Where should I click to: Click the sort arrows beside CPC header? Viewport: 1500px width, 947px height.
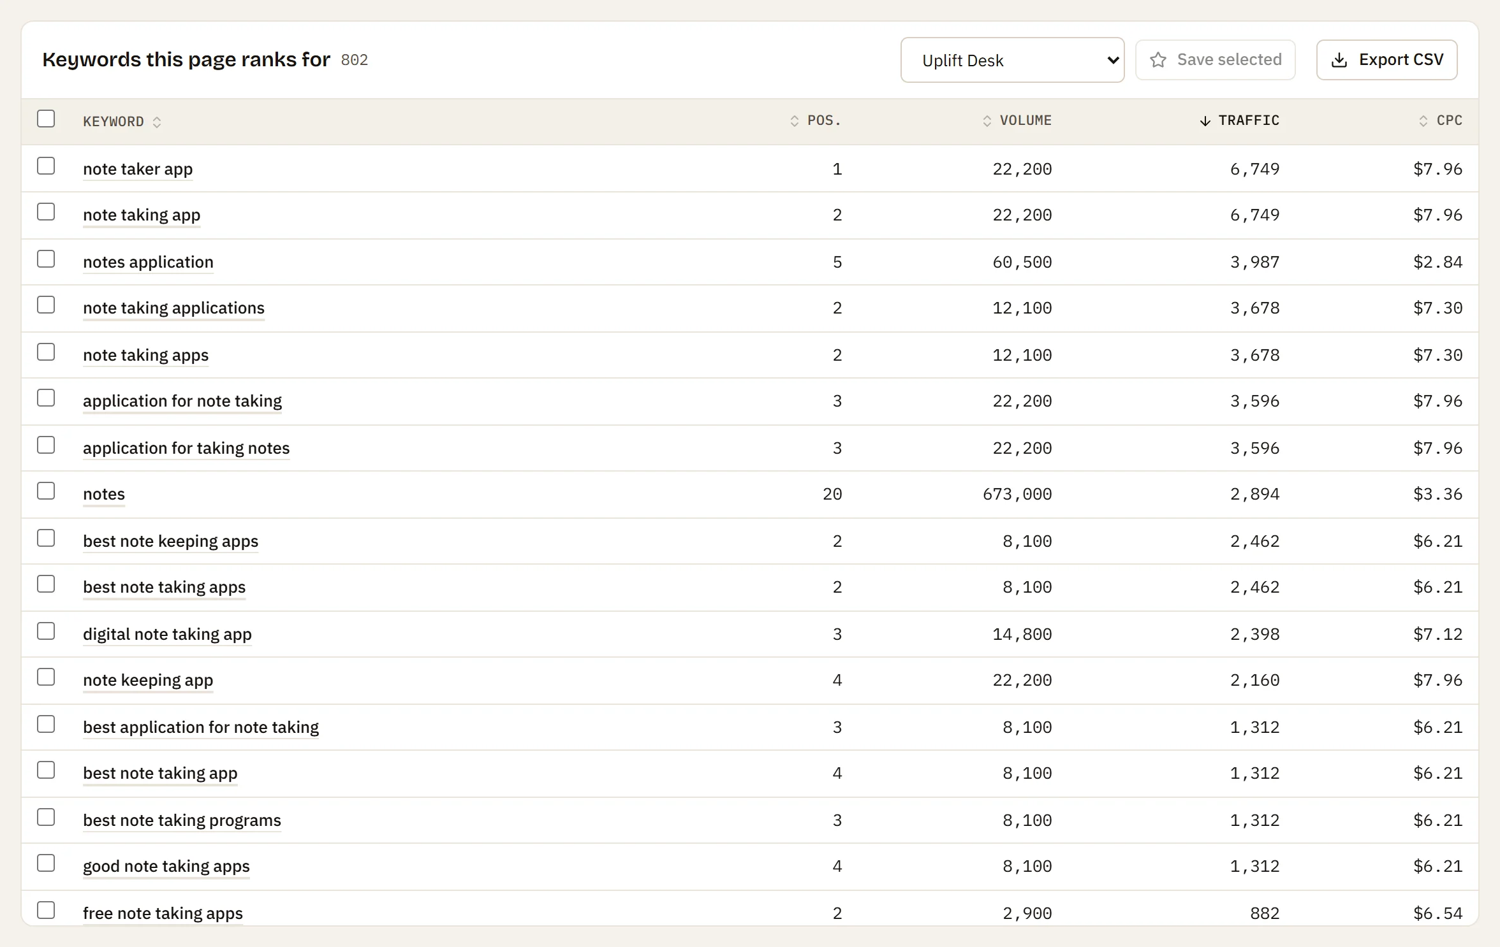click(x=1423, y=121)
